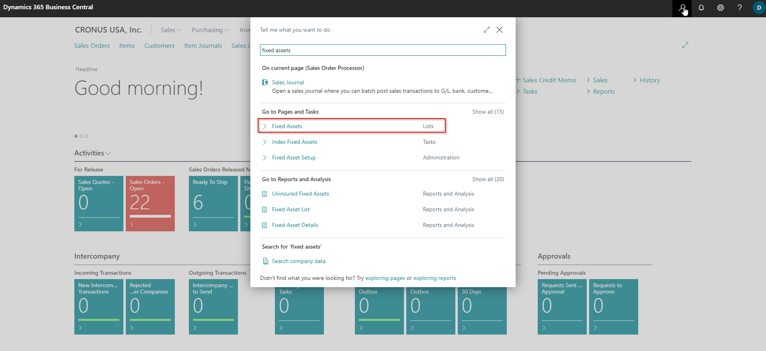The height and width of the screenshot is (351, 766).
Task: Click the Fixed Asset List report icon
Action: (x=264, y=210)
